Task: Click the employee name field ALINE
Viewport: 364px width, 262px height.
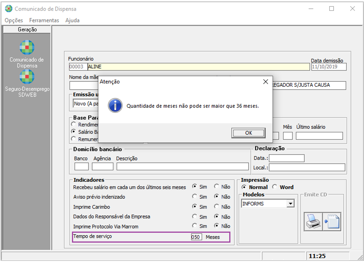Action: (198, 67)
